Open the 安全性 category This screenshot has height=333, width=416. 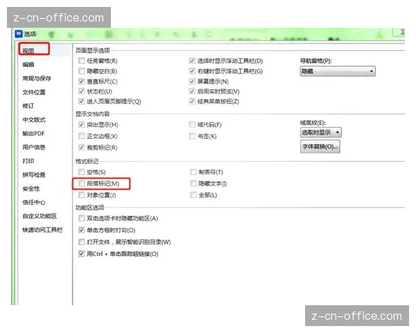pyautogui.click(x=31, y=189)
